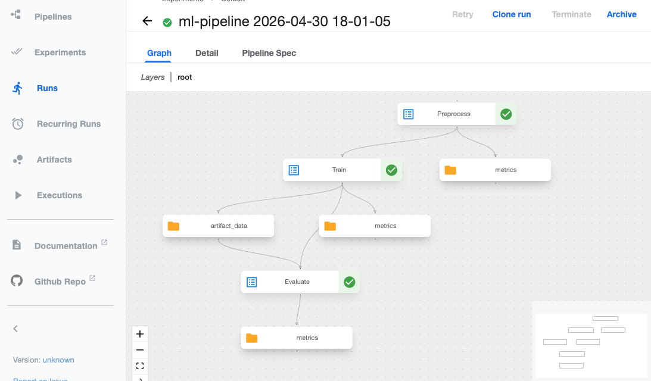The width and height of the screenshot is (651, 381).
Task: Open Recurring Runs clock icon
Action: pos(17,124)
